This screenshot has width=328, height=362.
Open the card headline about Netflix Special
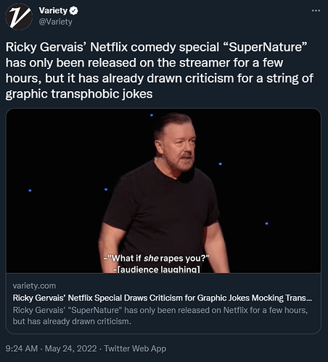pyautogui.click(x=163, y=298)
